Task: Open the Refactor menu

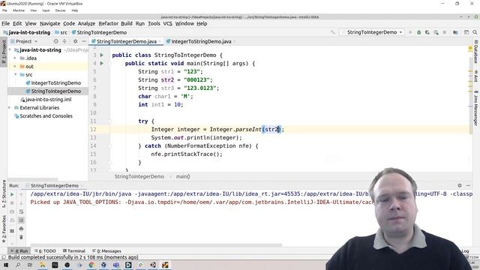Action: (x=108, y=23)
